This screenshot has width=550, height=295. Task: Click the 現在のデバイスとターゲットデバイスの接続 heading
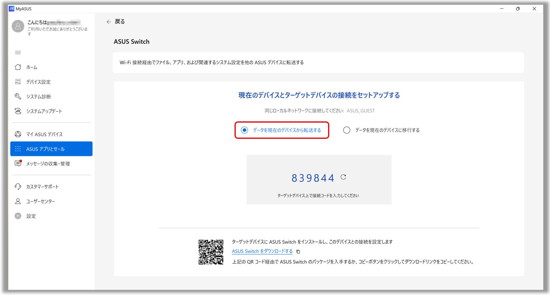319,95
